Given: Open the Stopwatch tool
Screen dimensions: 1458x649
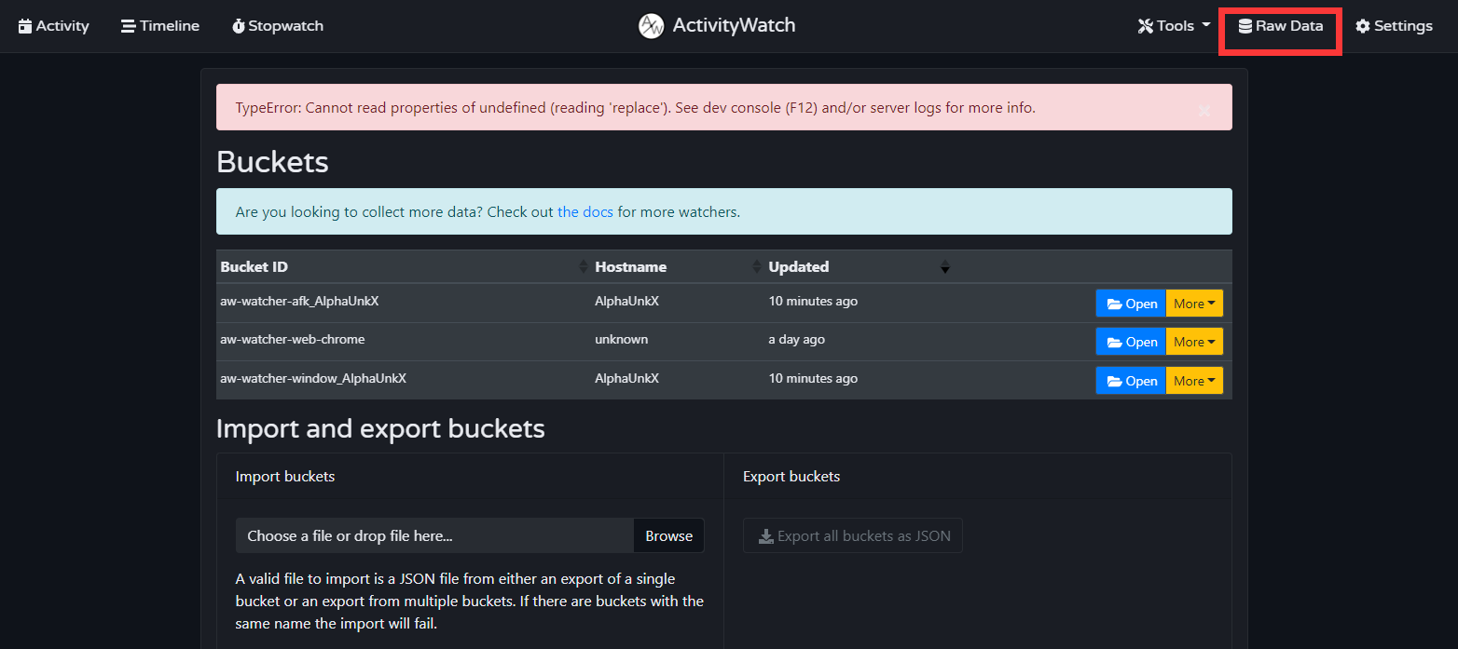Looking at the screenshot, I should tap(278, 26).
